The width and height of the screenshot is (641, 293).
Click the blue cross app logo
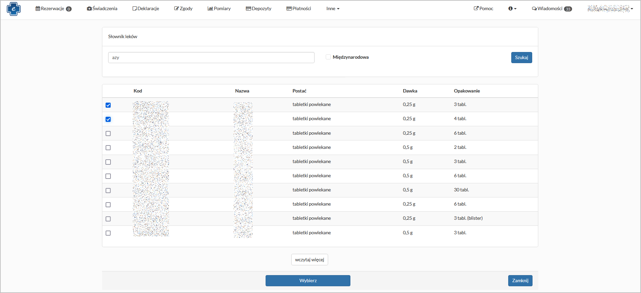(x=14, y=9)
